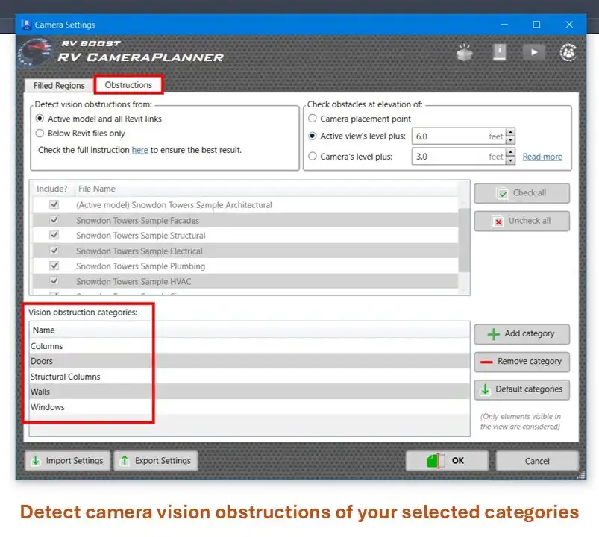Select Structural Columns in category list
This screenshot has width=599, height=537.
pos(66,377)
